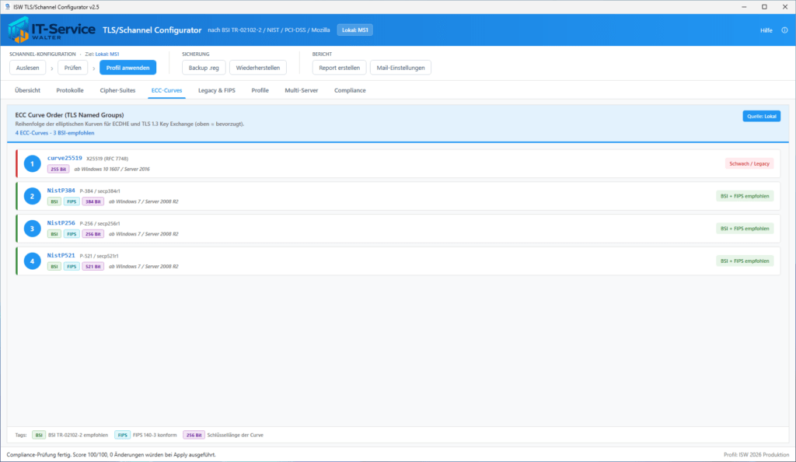Select the number 4 badge for NistP521

[32, 261]
